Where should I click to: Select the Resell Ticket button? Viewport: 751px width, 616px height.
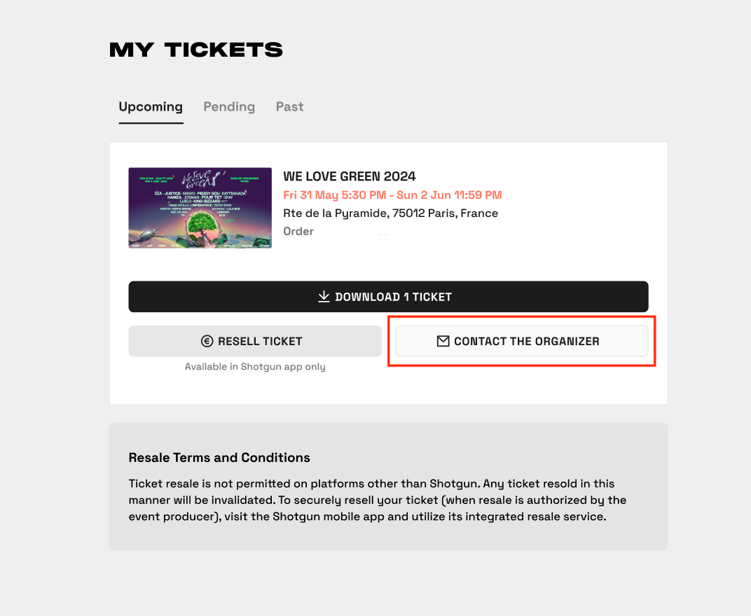coord(255,342)
